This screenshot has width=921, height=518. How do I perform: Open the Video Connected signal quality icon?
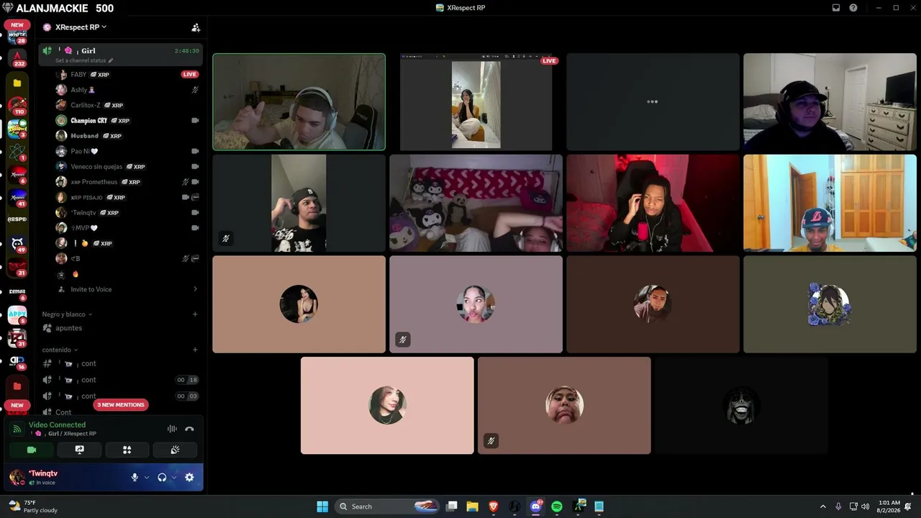coord(17,429)
